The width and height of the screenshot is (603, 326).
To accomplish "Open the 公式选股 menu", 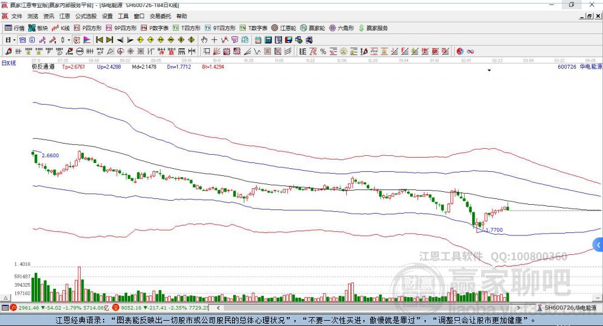I will [86, 16].
